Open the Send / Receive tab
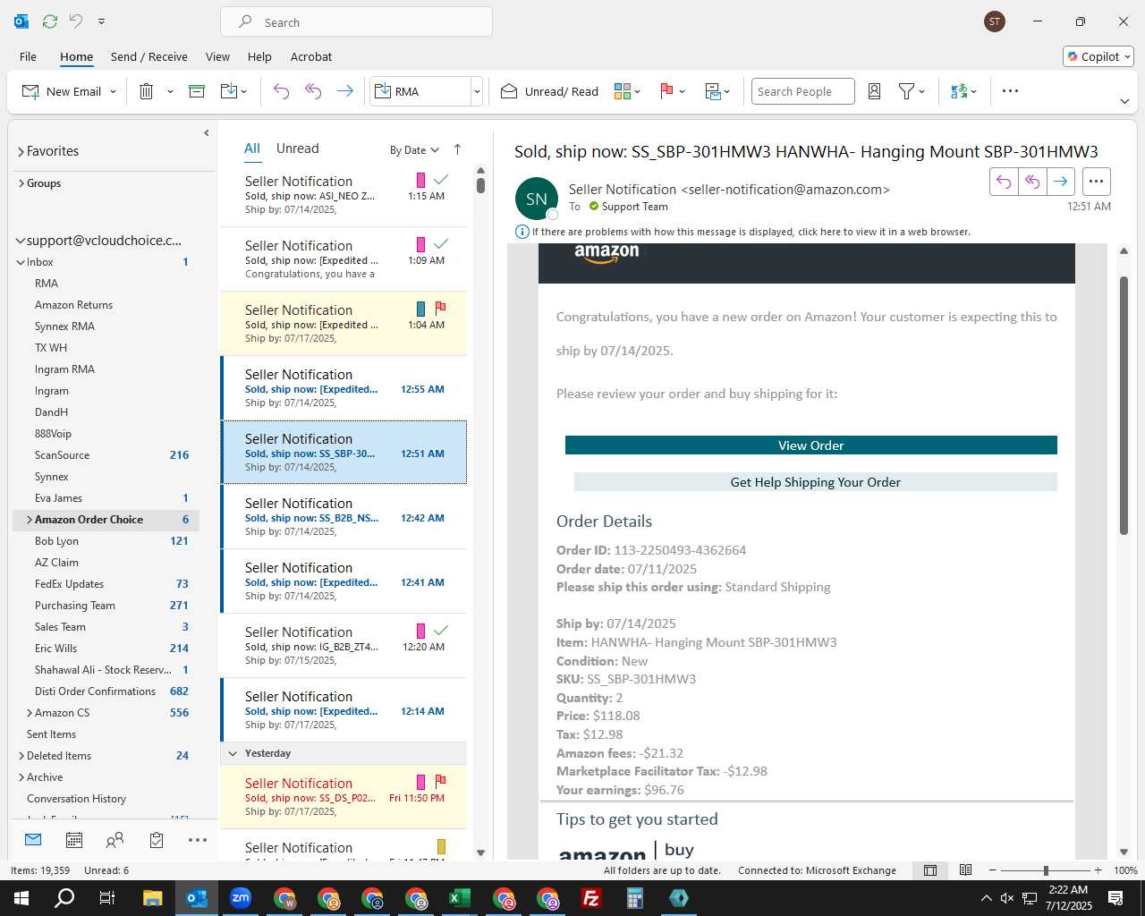1145x916 pixels. tap(149, 56)
